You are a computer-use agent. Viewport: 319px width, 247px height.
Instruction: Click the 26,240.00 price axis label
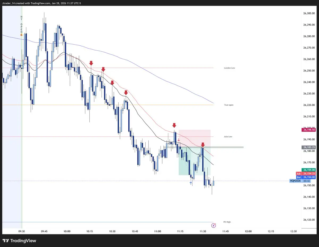(x=308, y=82)
